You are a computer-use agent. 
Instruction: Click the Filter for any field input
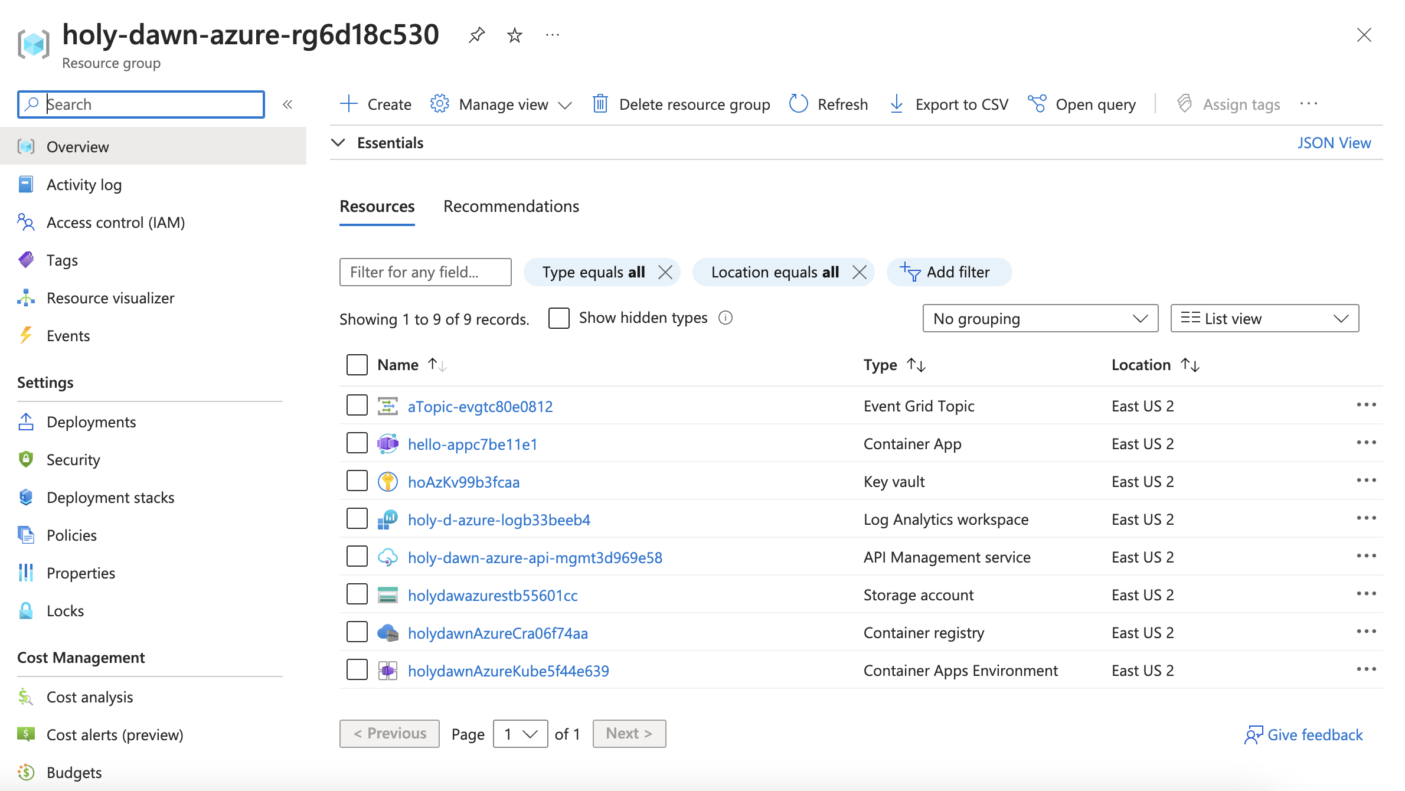[426, 272]
